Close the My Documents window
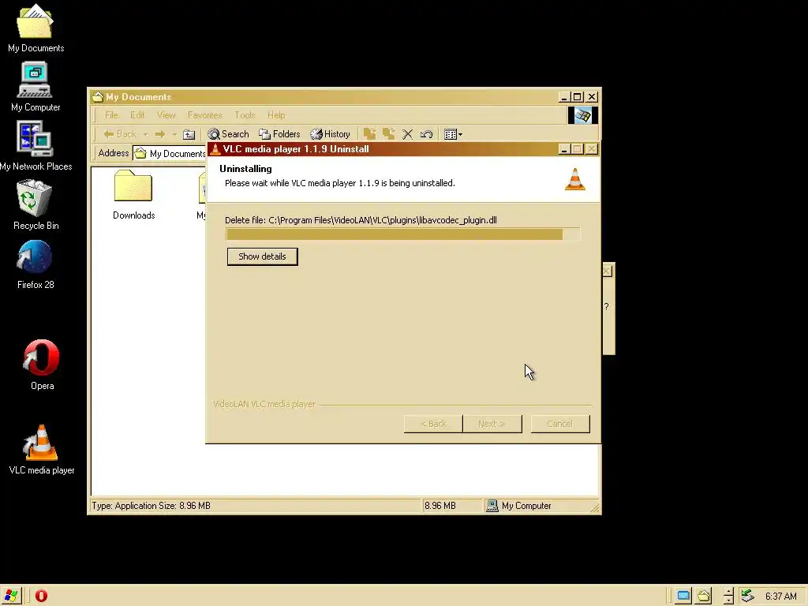 click(592, 97)
